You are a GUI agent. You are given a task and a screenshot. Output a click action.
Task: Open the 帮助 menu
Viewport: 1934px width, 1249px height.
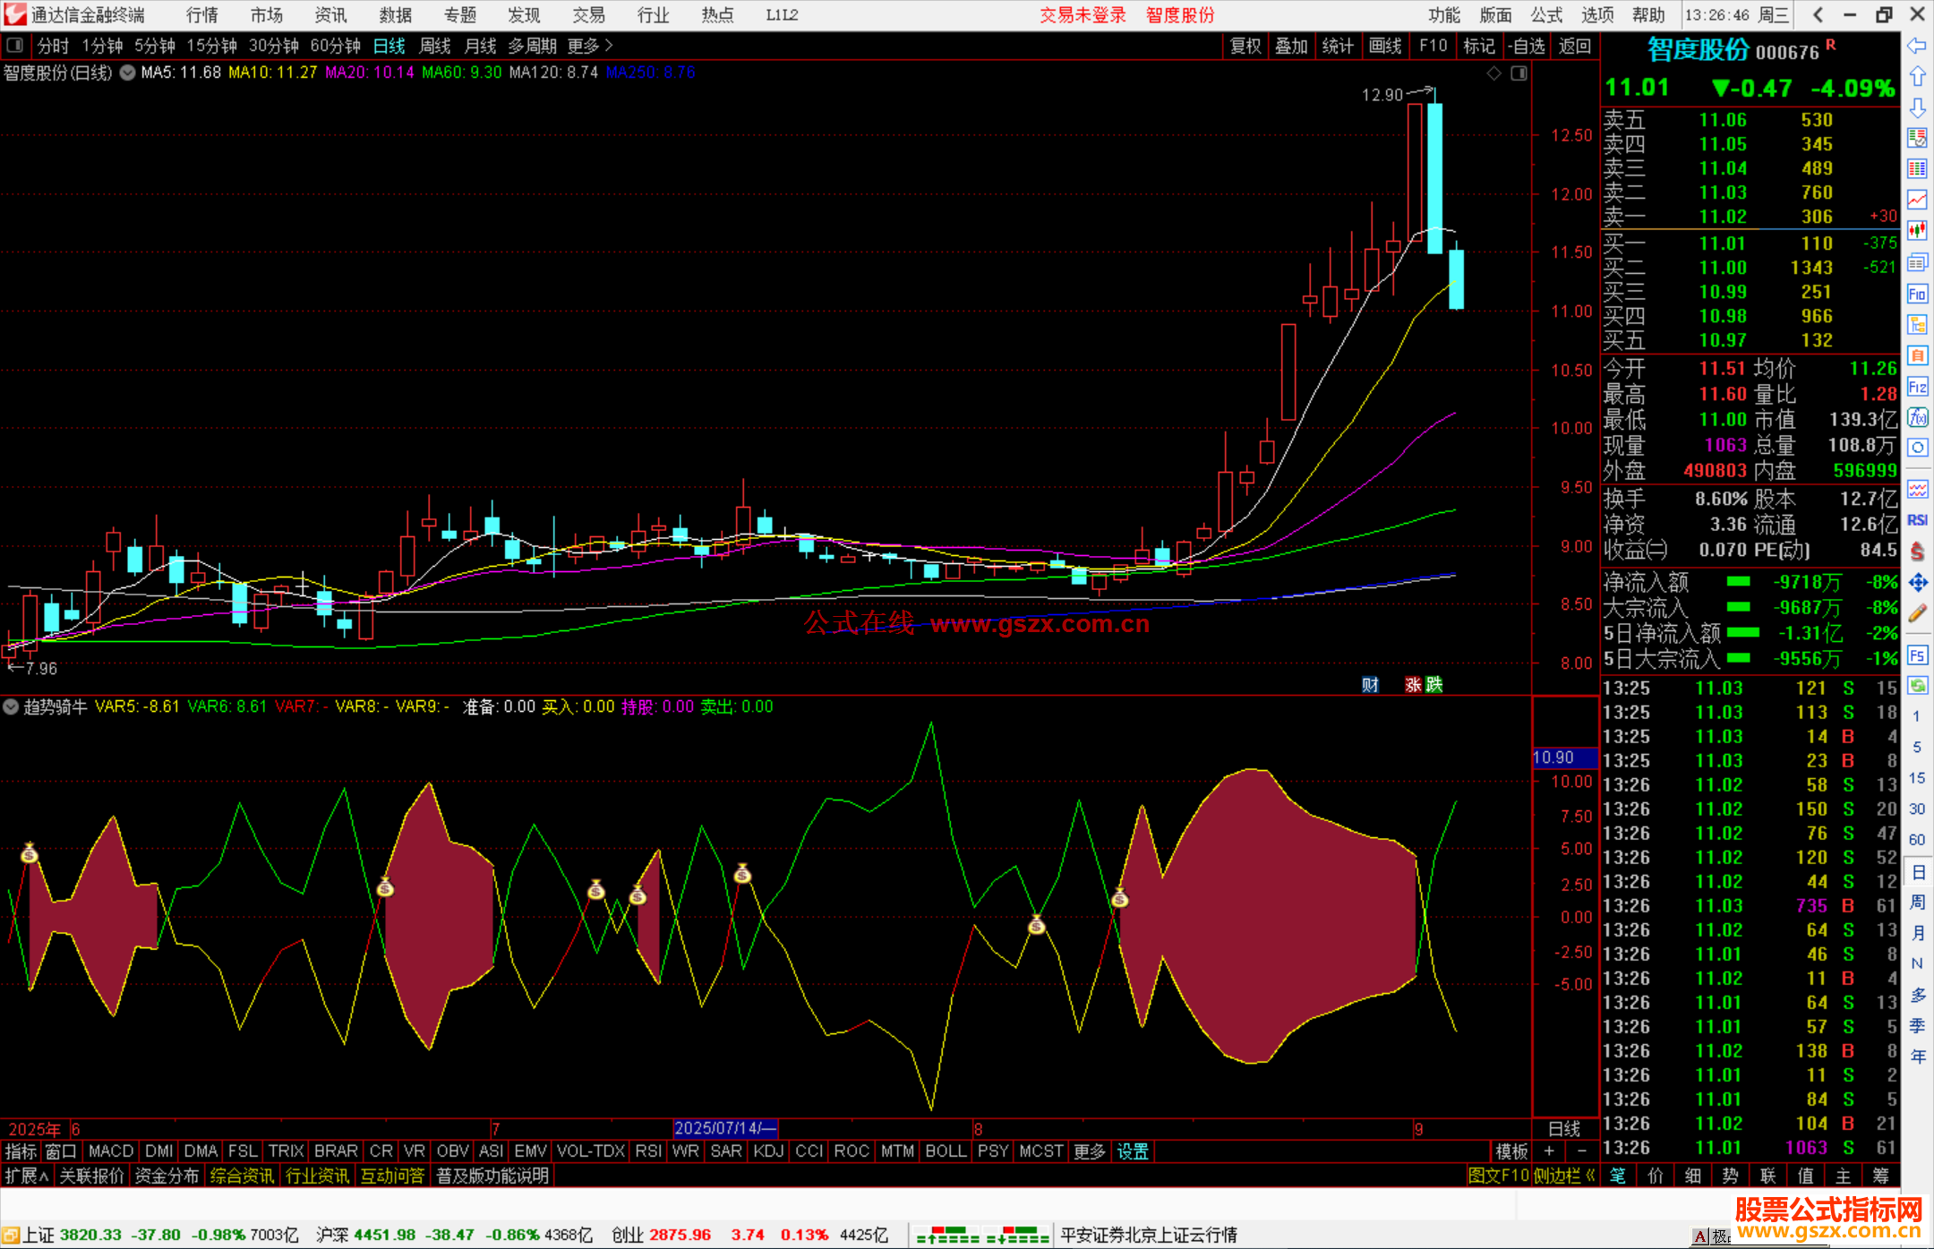(1648, 15)
